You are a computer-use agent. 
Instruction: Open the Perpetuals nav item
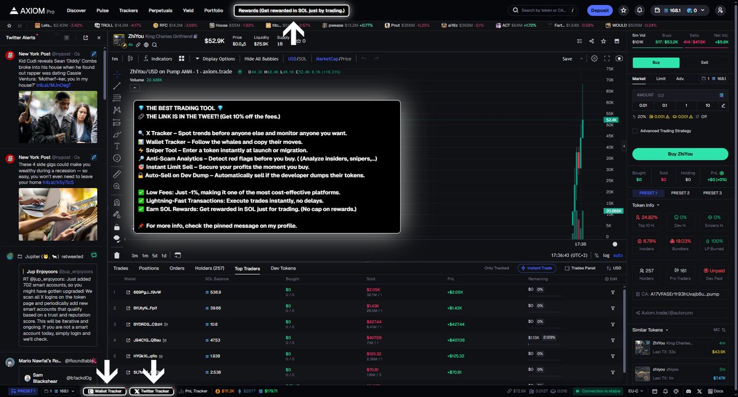160,10
